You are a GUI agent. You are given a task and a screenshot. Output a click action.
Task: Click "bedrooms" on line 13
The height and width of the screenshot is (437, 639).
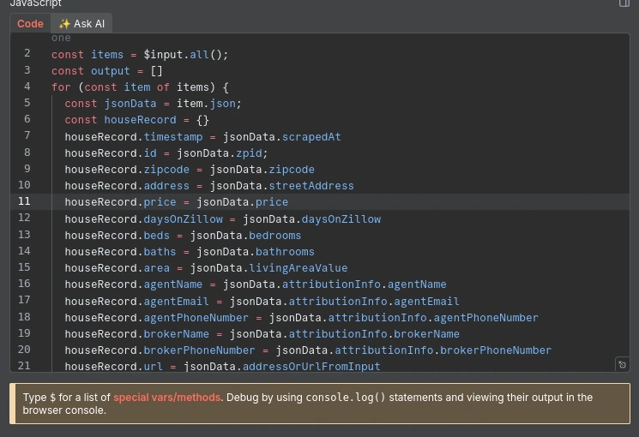click(275, 236)
